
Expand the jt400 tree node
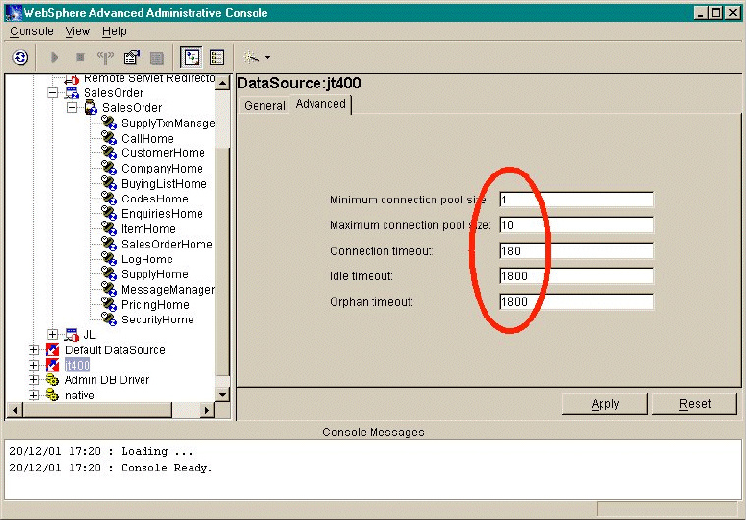[x=33, y=365]
